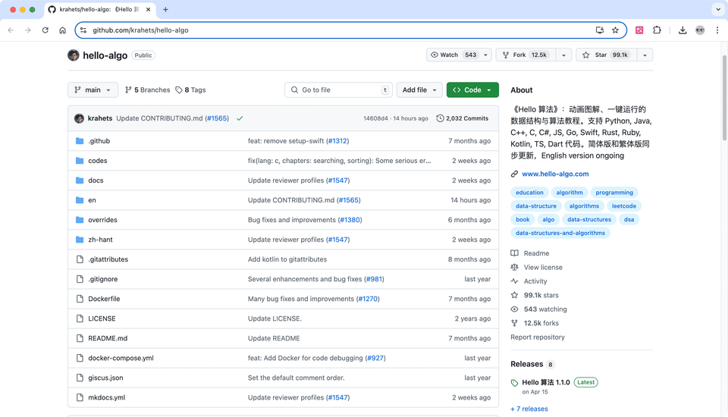
Task: Open the browser extensions puzzle icon
Action: click(x=657, y=30)
